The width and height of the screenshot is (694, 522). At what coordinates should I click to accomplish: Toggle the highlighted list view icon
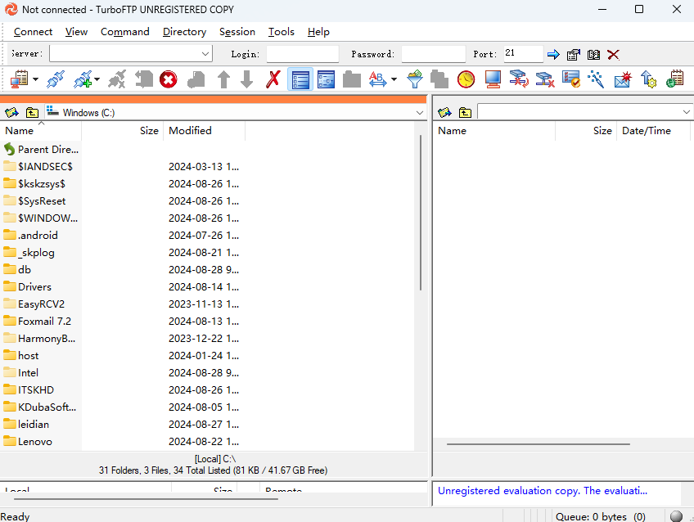300,79
